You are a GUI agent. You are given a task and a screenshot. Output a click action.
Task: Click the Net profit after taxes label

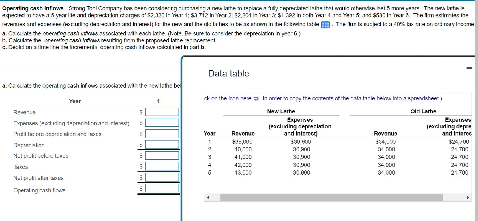pos(38,178)
